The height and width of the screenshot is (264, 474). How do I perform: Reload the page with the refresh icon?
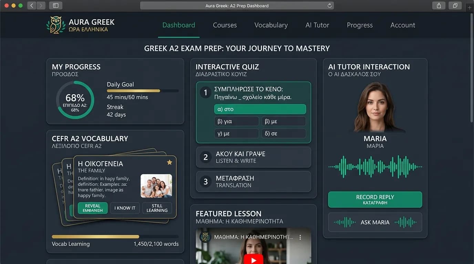330,5
